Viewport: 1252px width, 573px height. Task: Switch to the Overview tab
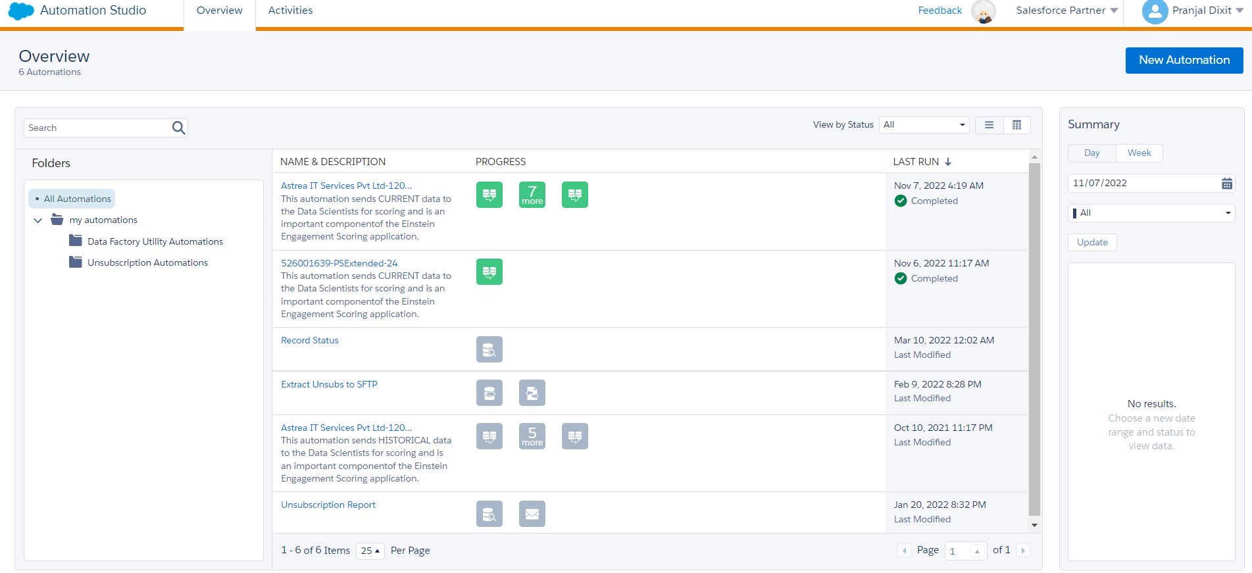[x=220, y=11]
